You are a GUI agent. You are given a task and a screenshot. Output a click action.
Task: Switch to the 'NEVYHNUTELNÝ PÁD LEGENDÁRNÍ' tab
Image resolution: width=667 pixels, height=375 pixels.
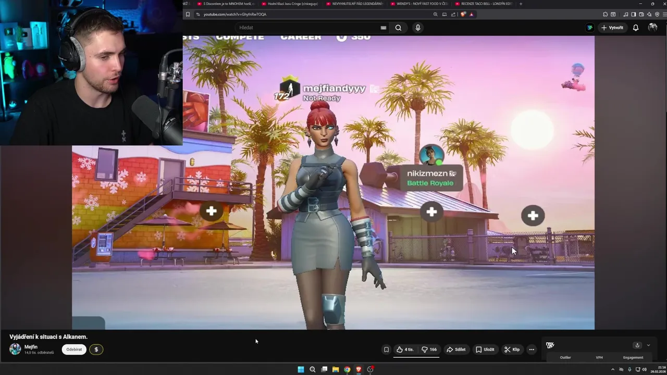tap(354, 4)
